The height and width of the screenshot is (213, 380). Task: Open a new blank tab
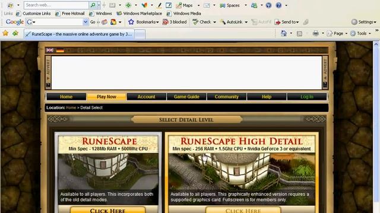(x=140, y=34)
